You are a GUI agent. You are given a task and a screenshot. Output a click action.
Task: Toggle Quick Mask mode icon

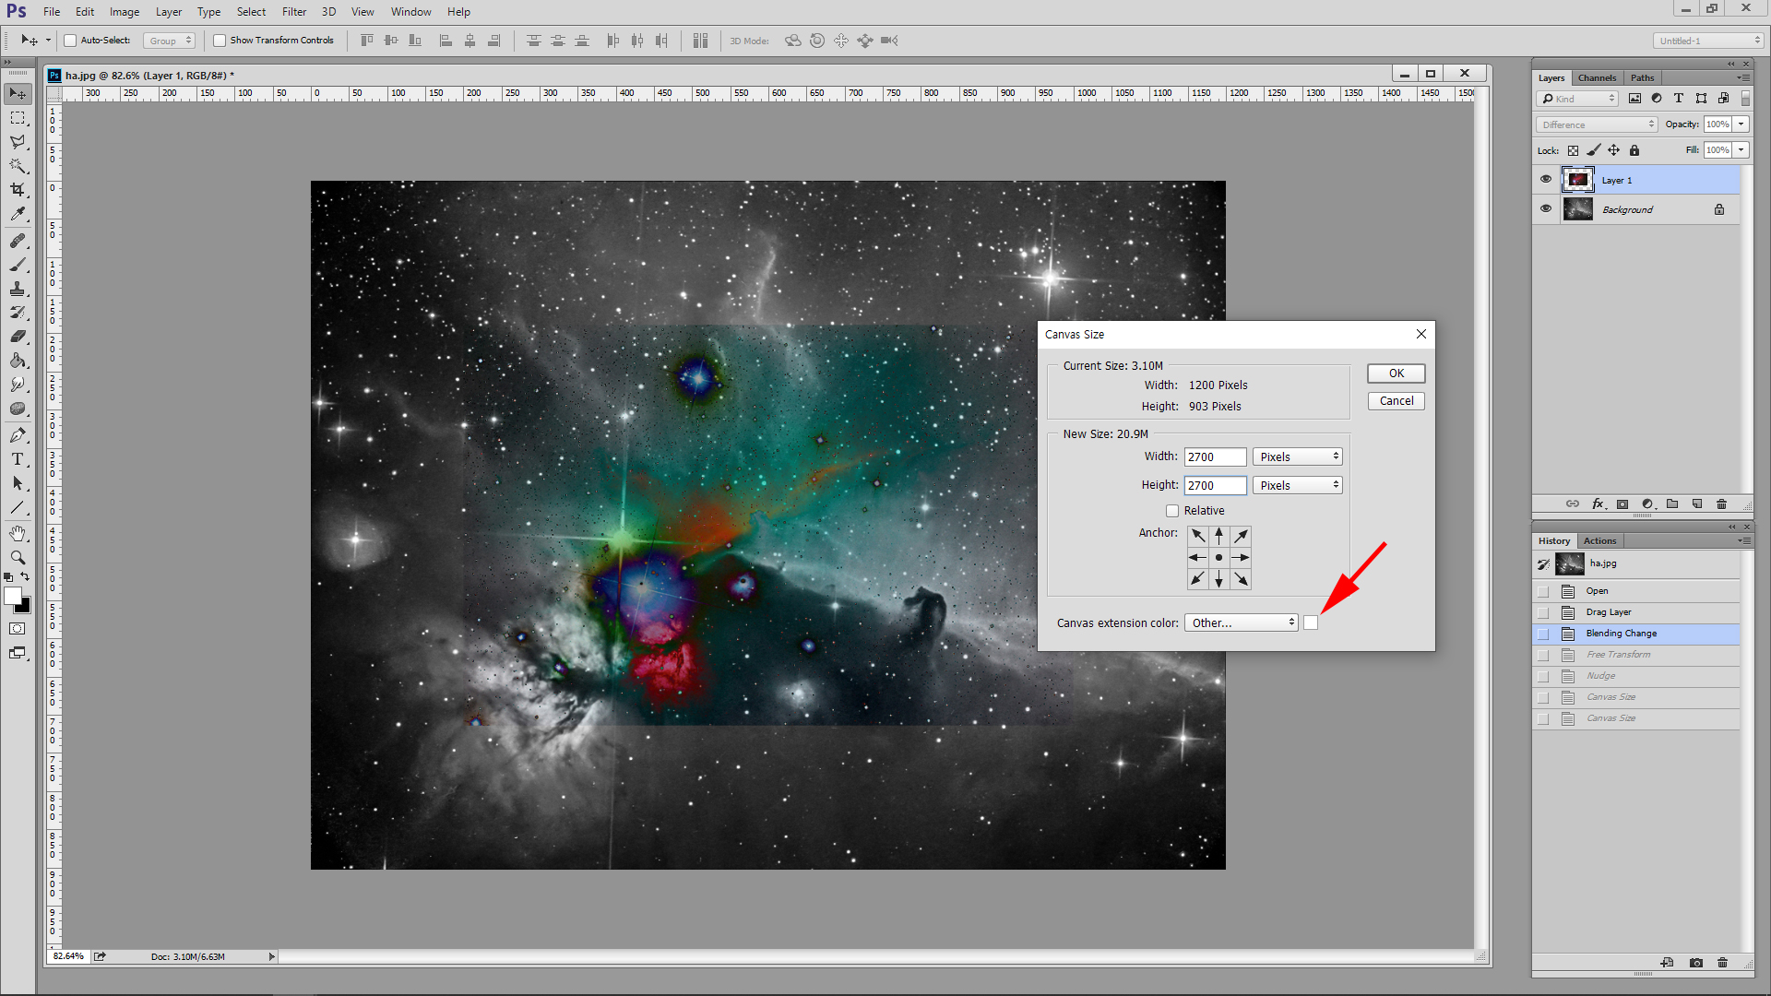click(x=18, y=629)
